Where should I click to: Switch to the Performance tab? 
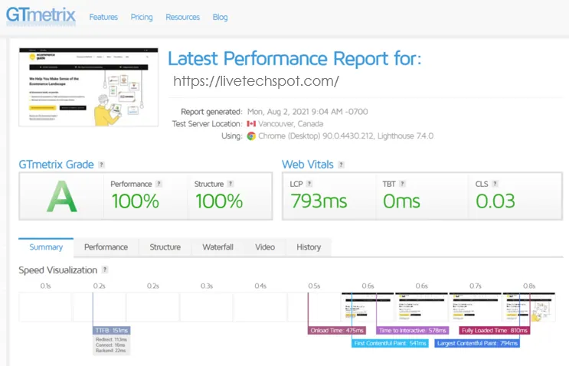(x=106, y=247)
